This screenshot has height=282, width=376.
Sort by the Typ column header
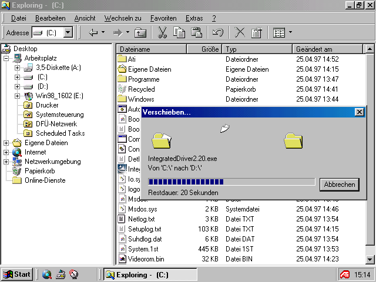[257, 49]
